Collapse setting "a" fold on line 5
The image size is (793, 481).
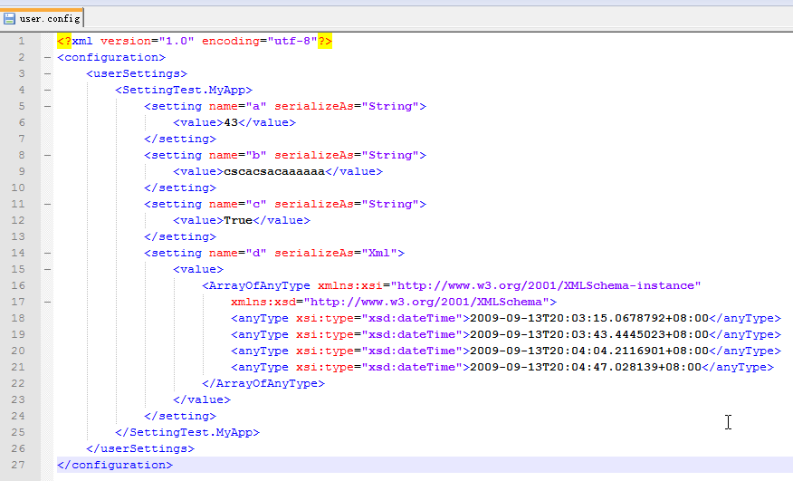[x=47, y=106]
